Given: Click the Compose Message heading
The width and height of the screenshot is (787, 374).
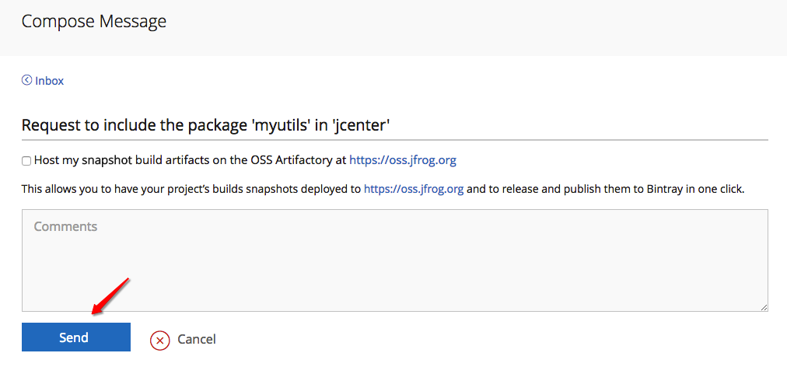Looking at the screenshot, I should [94, 21].
